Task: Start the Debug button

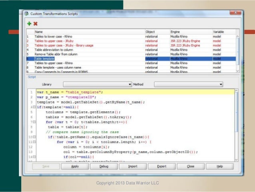Action: (x=104, y=166)
